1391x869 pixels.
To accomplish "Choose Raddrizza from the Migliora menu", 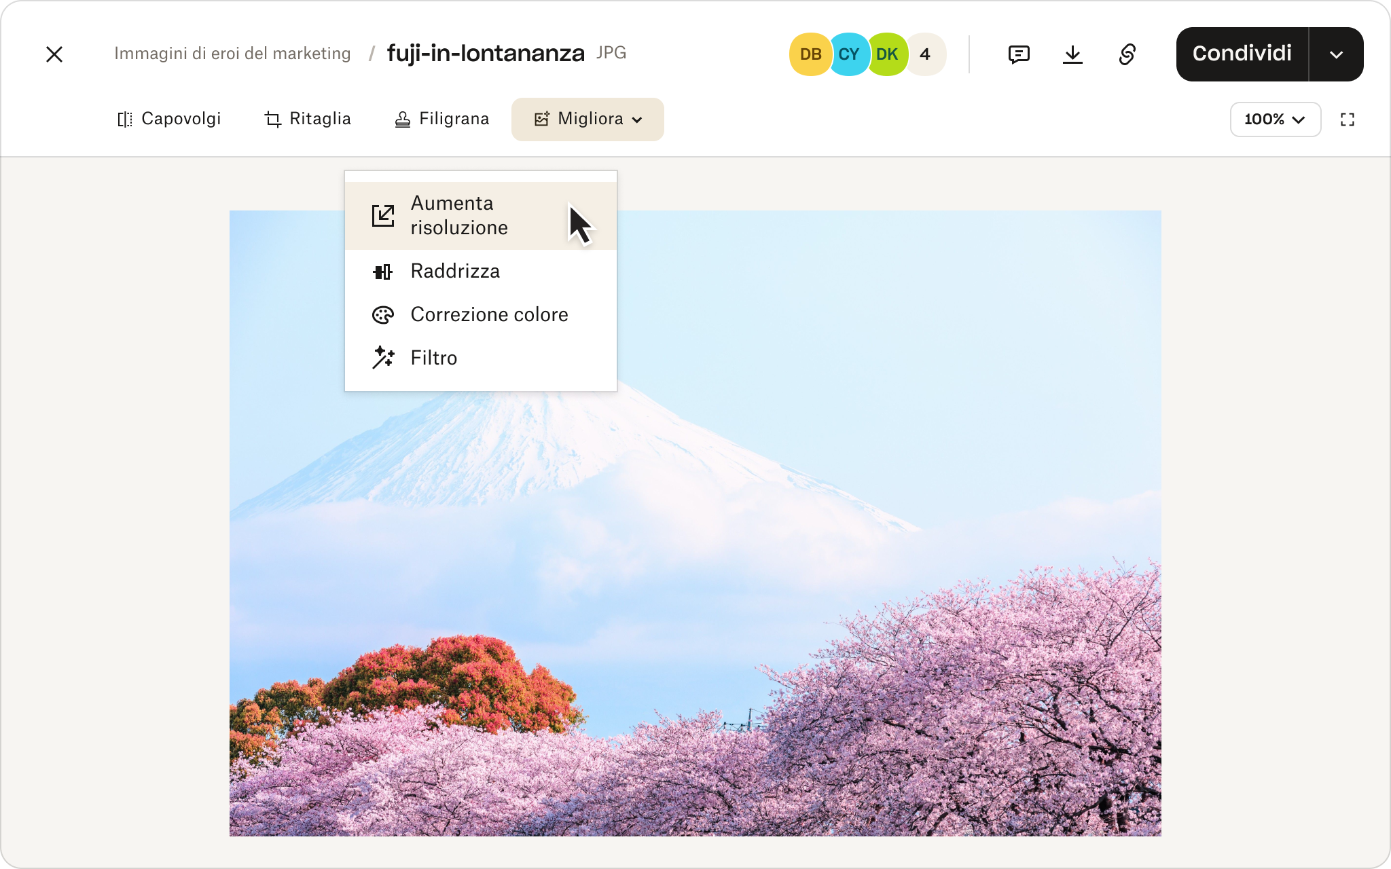I will pyautogui.click(x=481, y=272).
